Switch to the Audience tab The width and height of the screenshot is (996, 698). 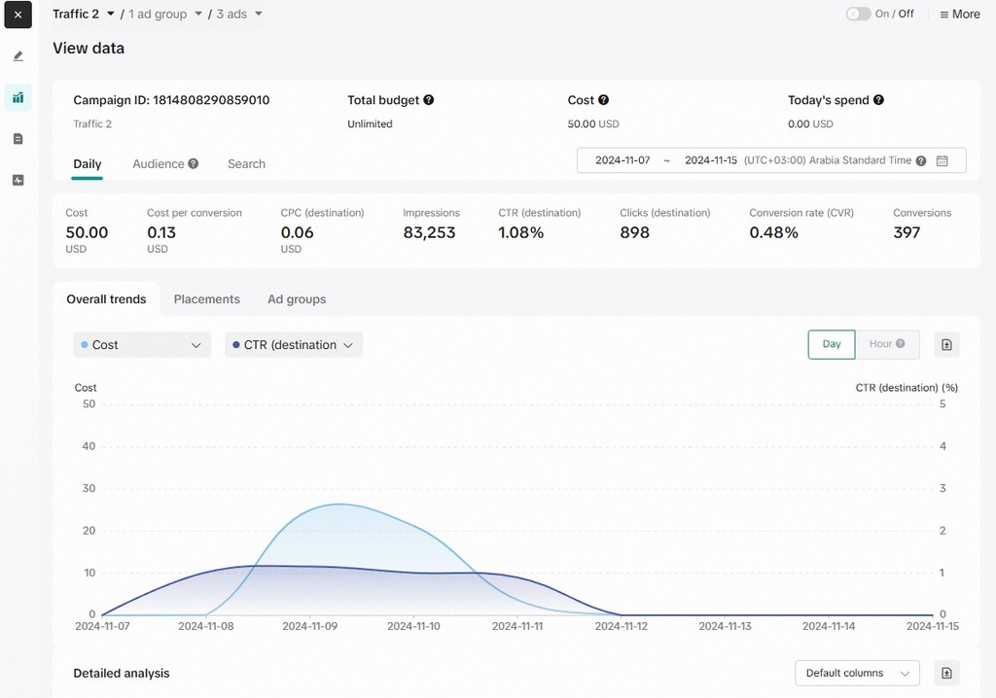click(x=159, y=164)
